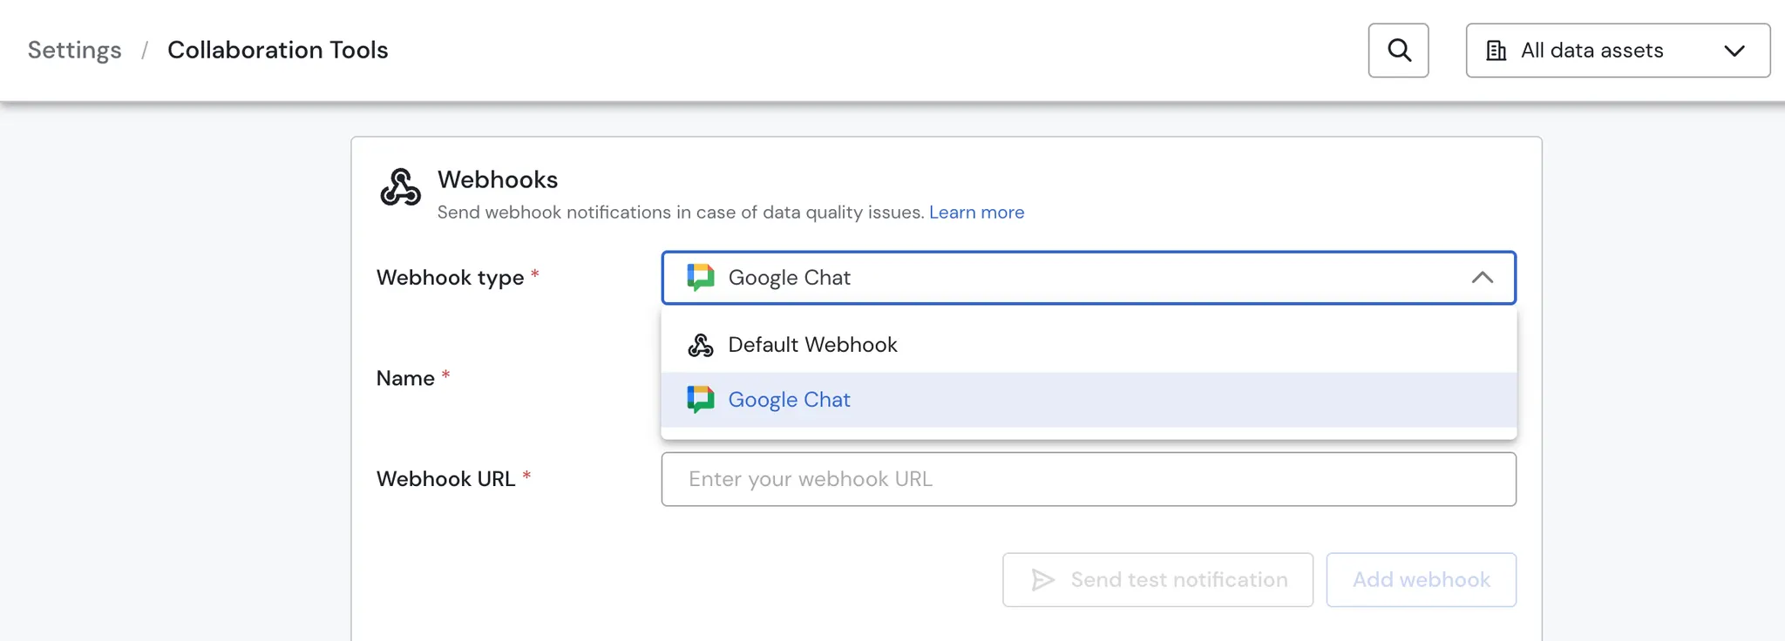Click the Webhooks logo icon in section header
1785x641 pixels.
pos(400,187)
